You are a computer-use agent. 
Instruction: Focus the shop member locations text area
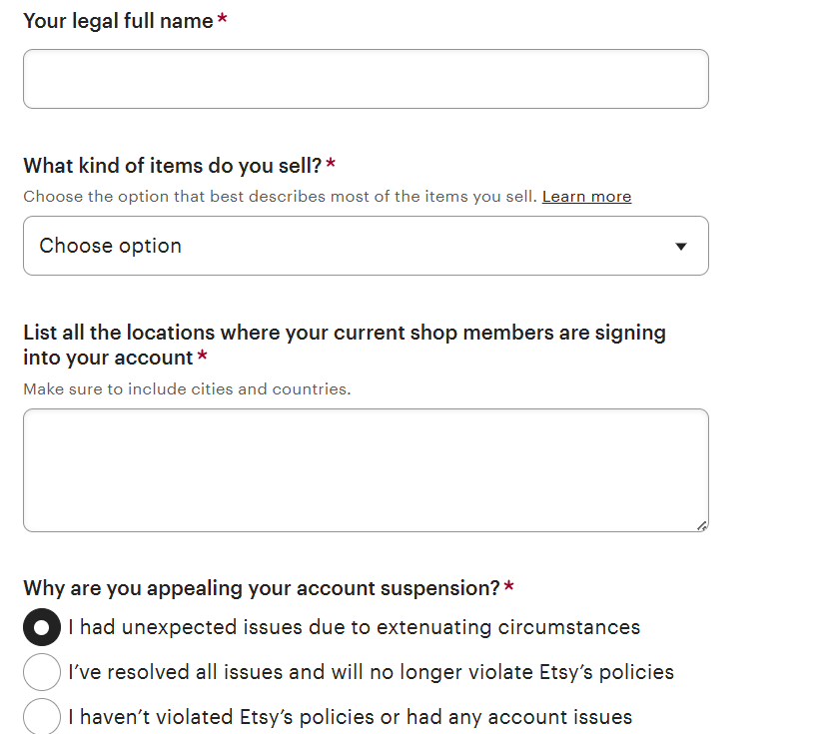point(366,469)
